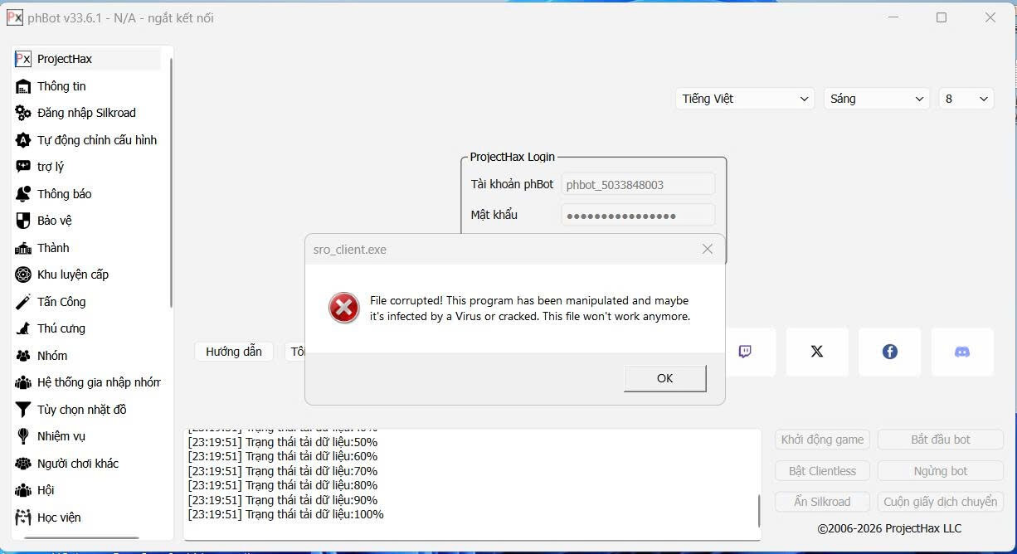The height and width of the screenshot is (554, 1017).
Task: Click Cuộn giấy dịch chuyển button
Action: 941,502
